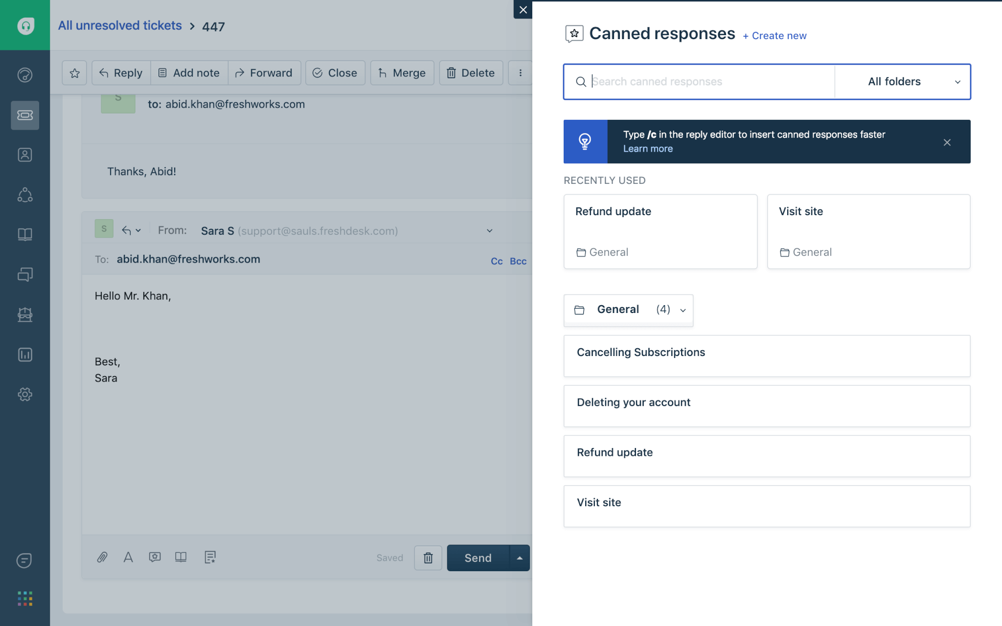Click Learn more link
The width and height of the screenshot is (1002, 626).
point(648,149)
